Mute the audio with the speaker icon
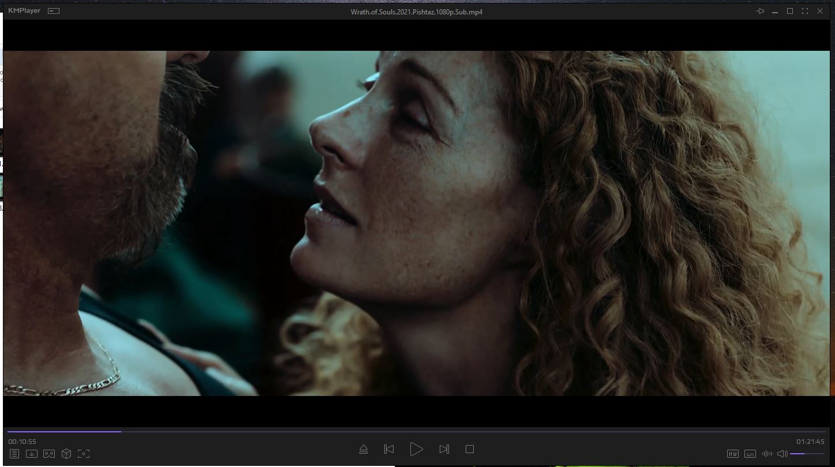The image size is (835, 467). tap(782, 454)
